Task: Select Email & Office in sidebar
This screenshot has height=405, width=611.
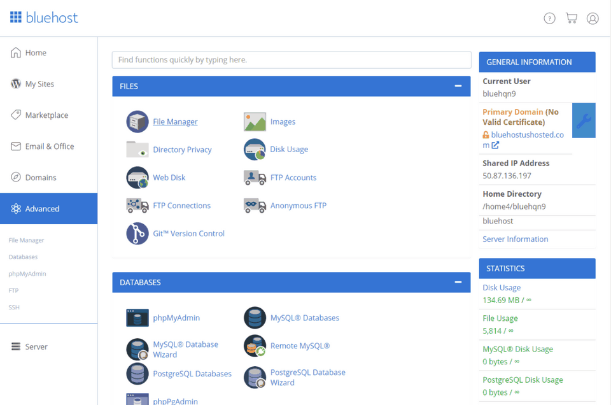Action: [49, 146]
